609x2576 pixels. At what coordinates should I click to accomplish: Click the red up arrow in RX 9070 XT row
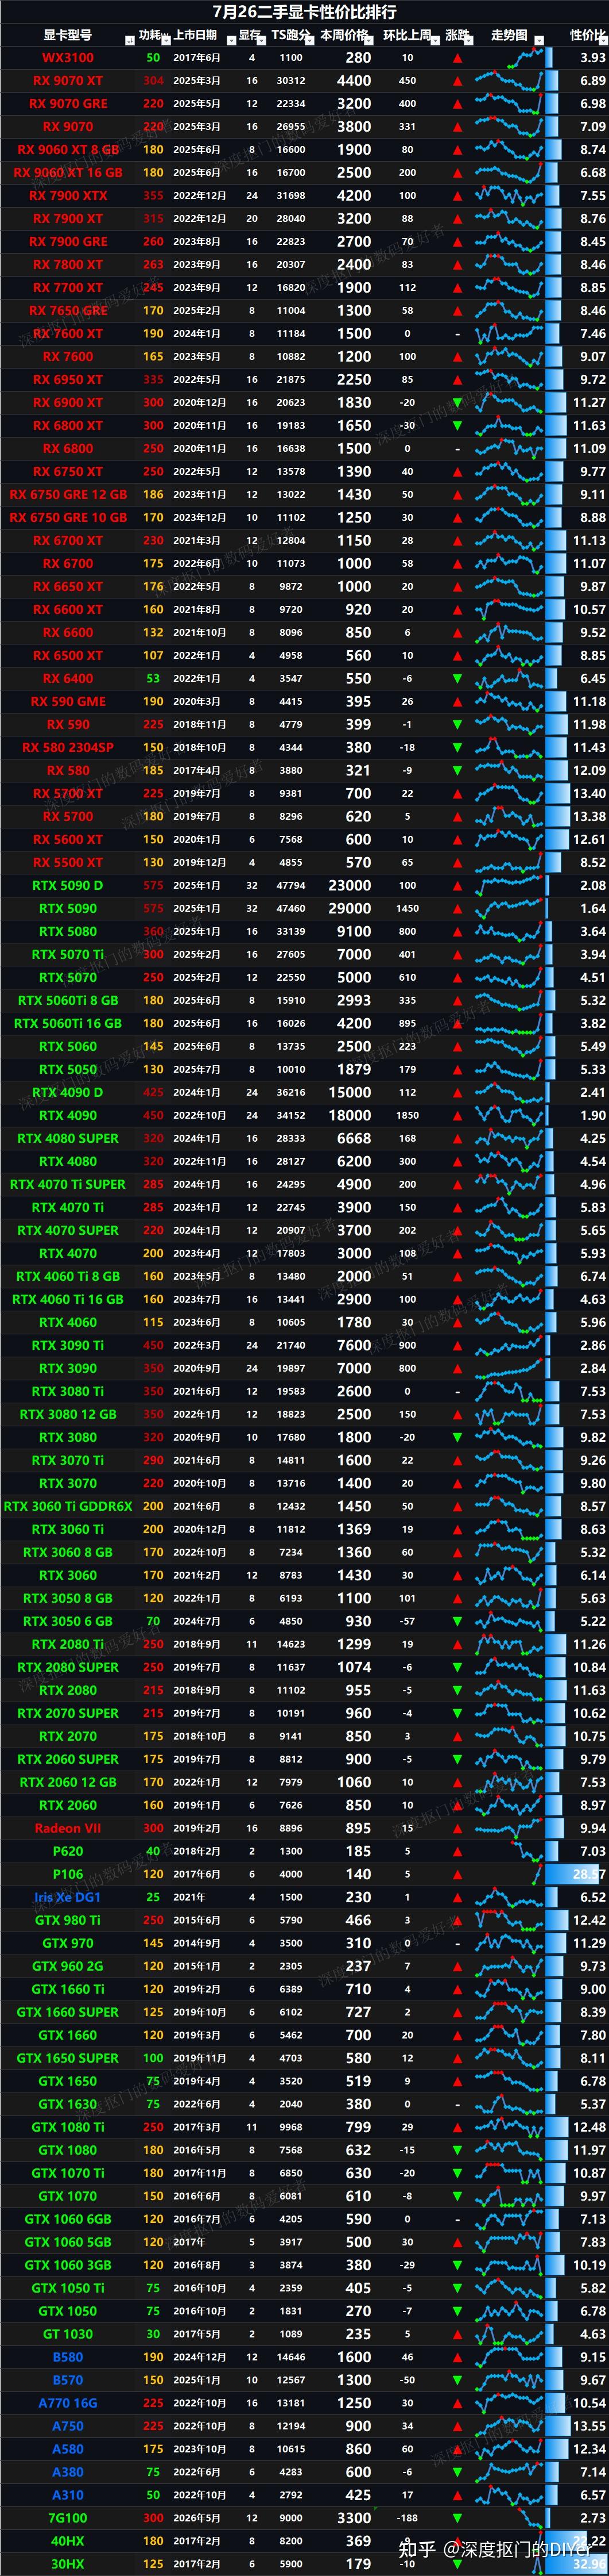coord(457,81)
